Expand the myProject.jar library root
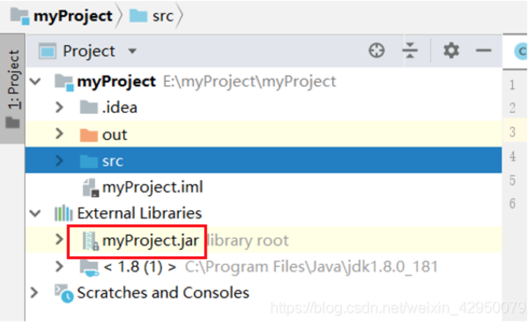 [59, 239]
